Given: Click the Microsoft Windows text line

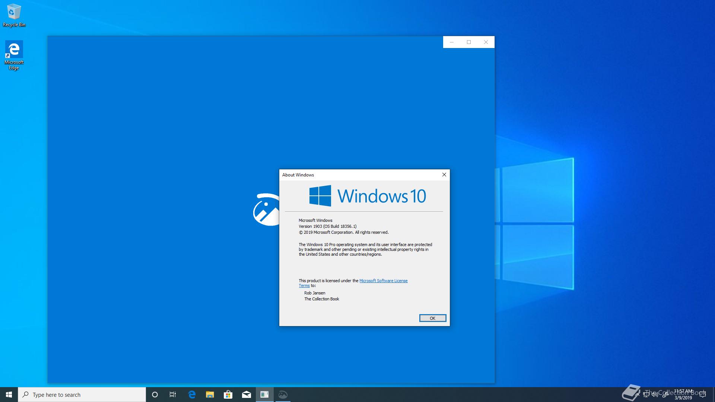Looking at the screenshot, I should click(315, 220).
